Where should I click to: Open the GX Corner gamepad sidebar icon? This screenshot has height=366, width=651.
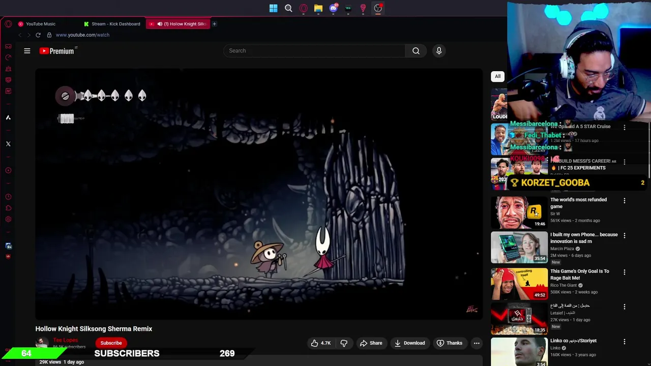8,46
